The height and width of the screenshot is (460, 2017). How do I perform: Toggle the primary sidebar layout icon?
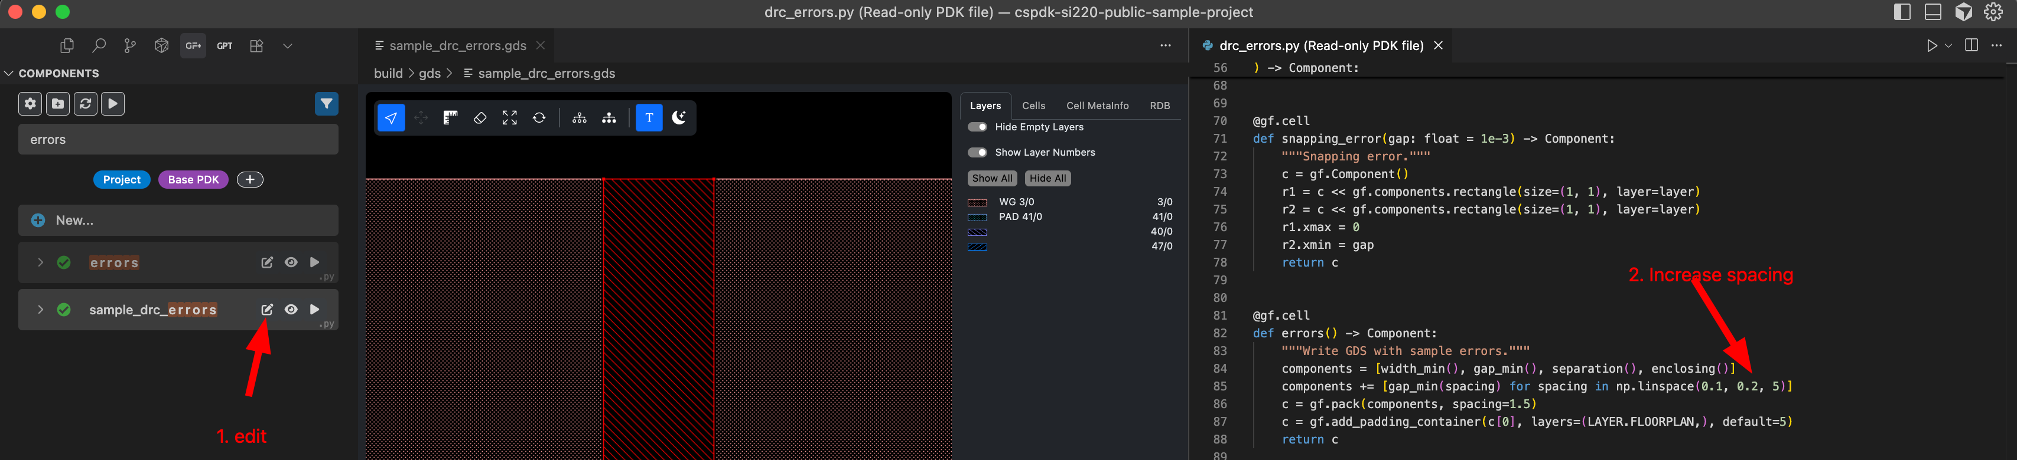point(1902,12)
